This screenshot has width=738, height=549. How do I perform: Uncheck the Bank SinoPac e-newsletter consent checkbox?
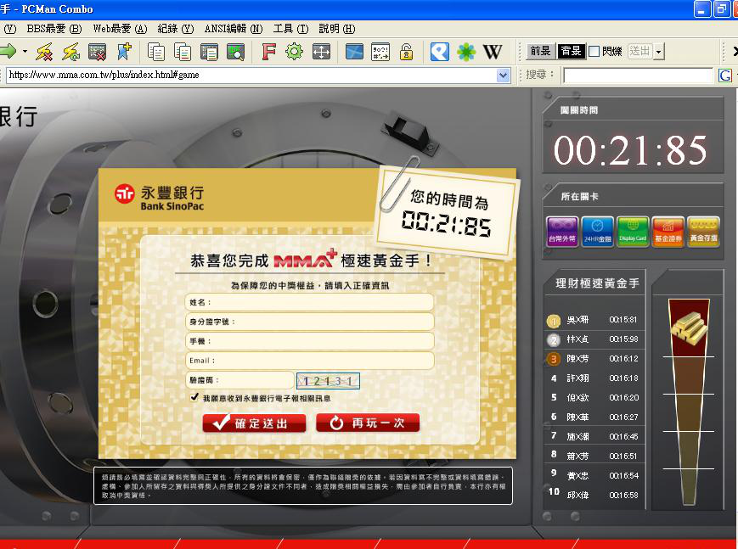coord(194,397)
